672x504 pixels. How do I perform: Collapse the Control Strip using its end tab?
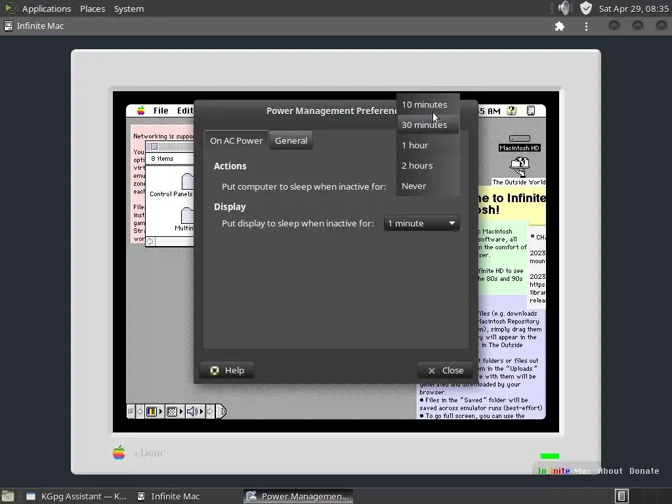(x=220, y=411)
